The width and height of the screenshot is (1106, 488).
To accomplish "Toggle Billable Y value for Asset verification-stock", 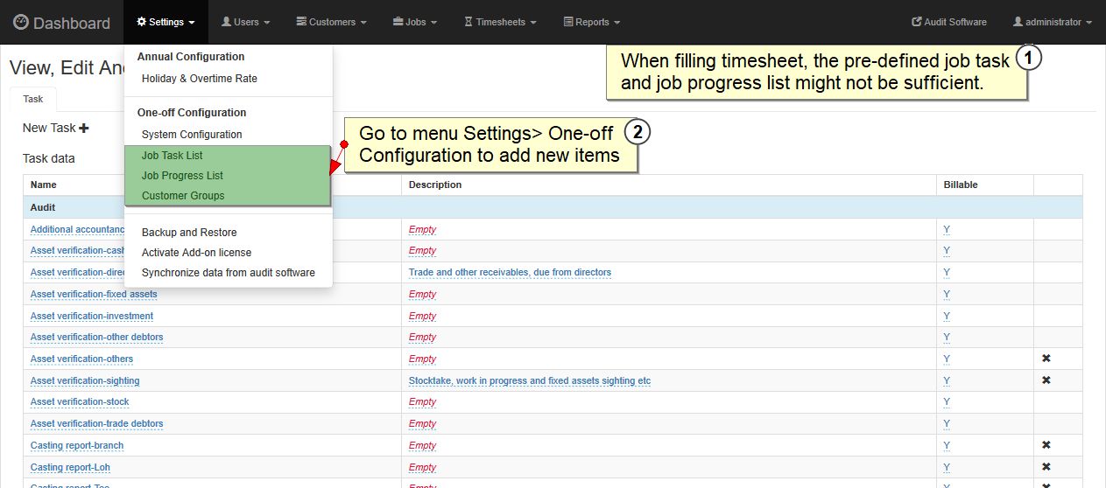I will coord(947,401).
